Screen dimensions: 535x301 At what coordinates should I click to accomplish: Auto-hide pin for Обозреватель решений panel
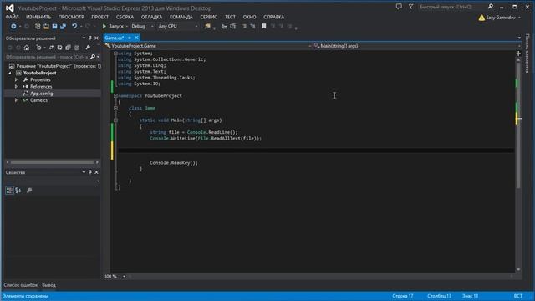click(90, 38)
